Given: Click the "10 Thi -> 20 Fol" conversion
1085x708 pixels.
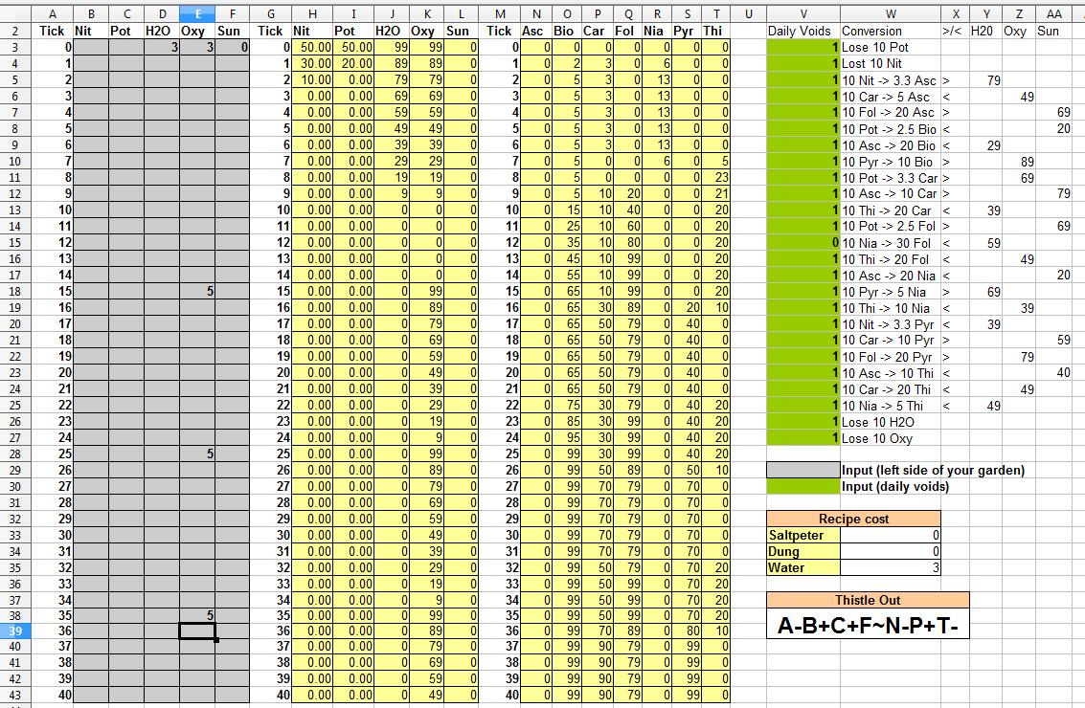Looking at the screenshot, I should (x=891, y=259).
